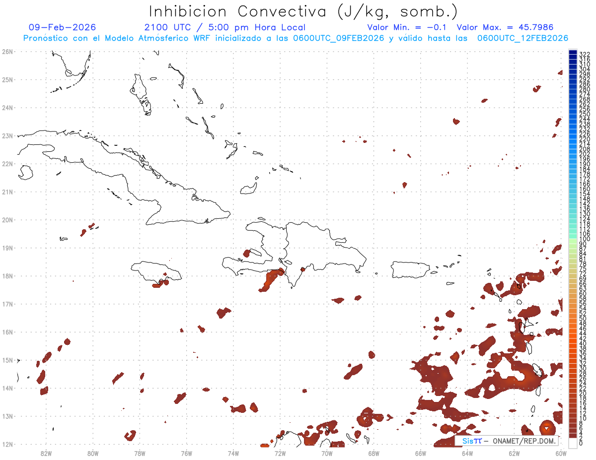Click the "76W" longitude label
This screenshot has width=596, height=460.
[x=187, y=453]
